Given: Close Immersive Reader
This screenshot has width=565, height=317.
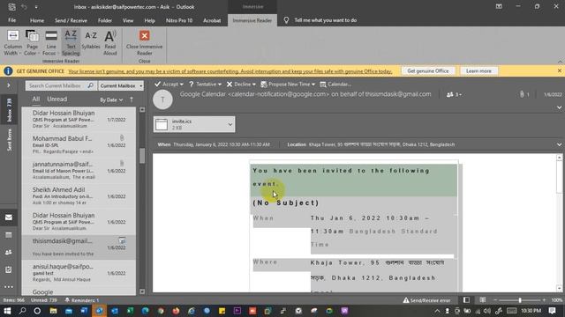Looking at the screenshot, I should 144,43.
